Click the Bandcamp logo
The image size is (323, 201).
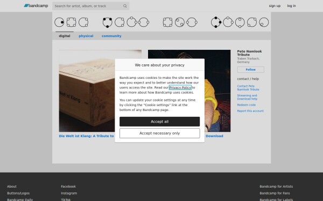[36, 6]
